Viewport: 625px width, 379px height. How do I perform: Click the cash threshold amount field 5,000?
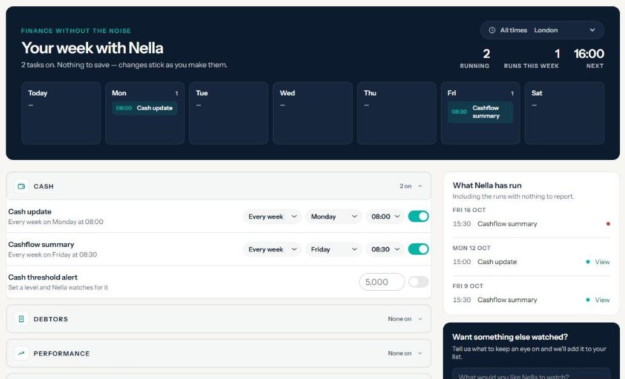click(382, 282)
